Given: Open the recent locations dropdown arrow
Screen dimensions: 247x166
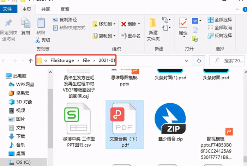Looking at the screenshot, I should (23, 61).
